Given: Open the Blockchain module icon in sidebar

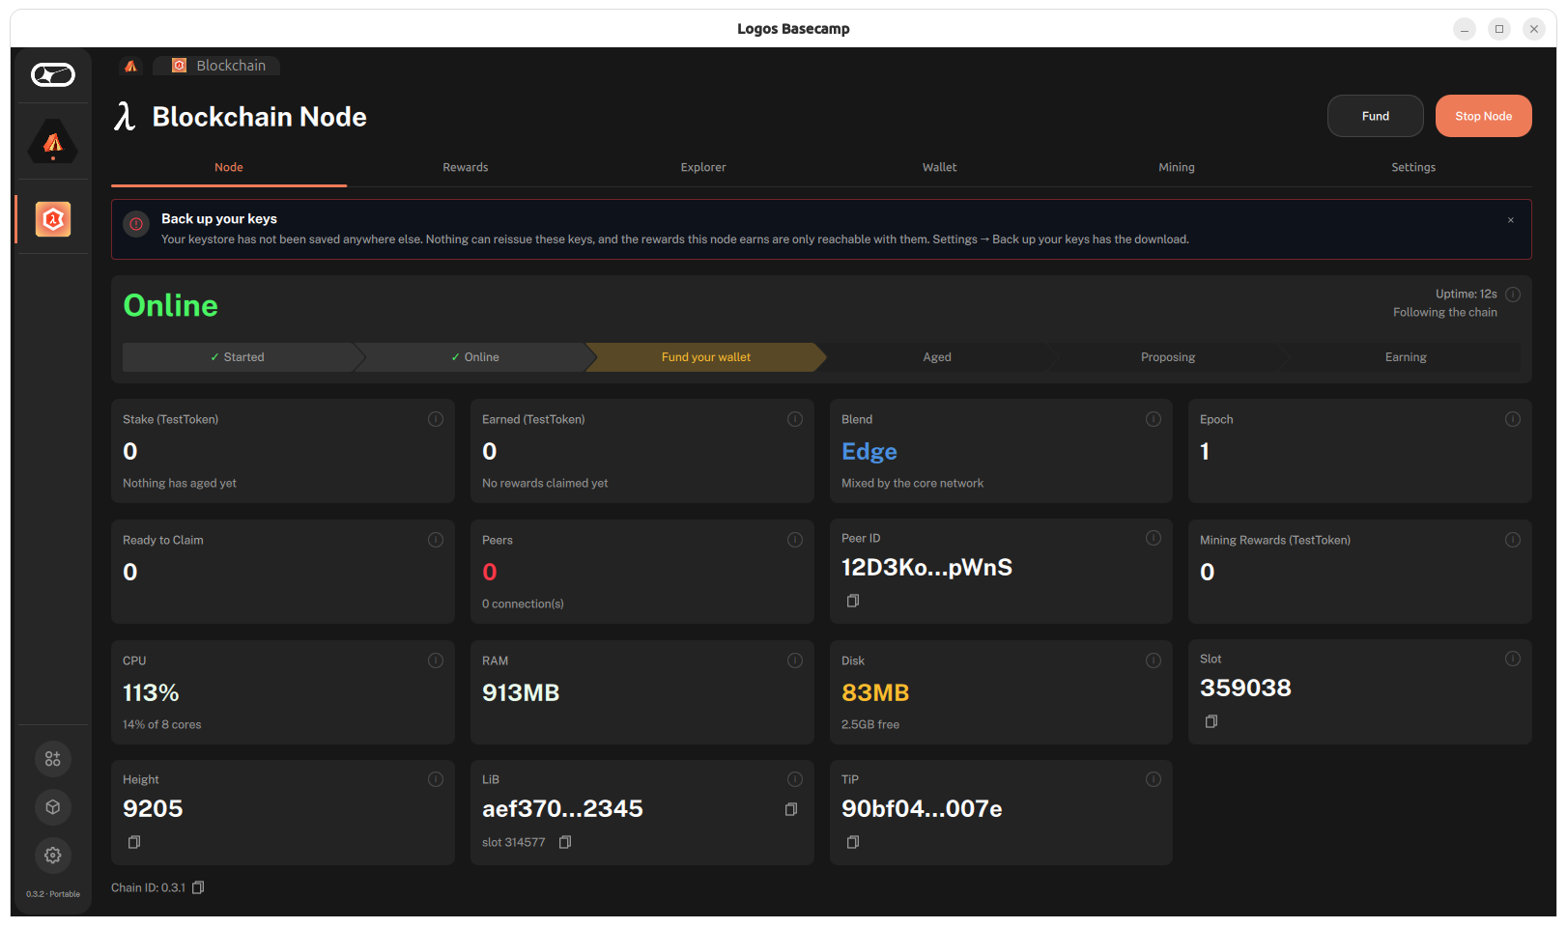Looking at the screenshot, I should tap(53, 219).
